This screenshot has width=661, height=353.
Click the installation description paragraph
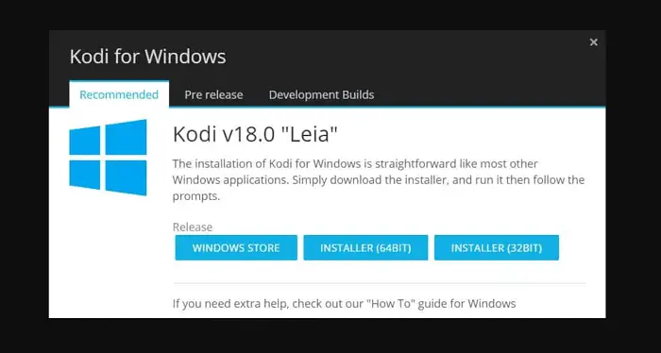[379, 180]
